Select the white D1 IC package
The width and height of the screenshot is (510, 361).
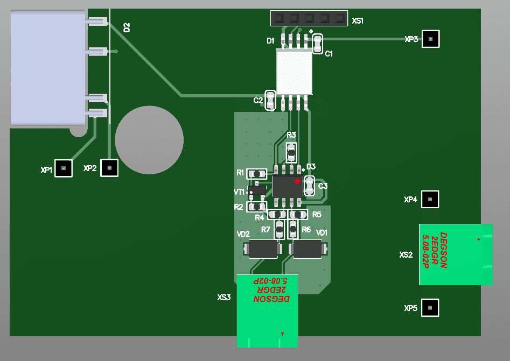click(295, 72)
